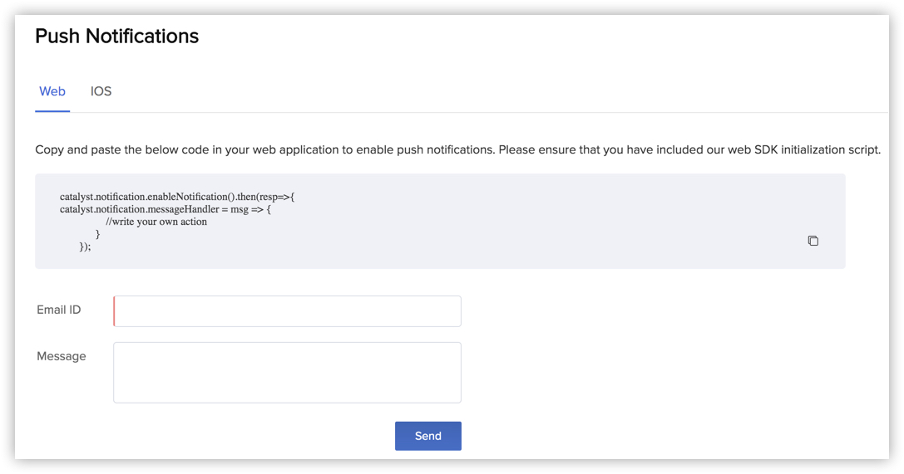
Task: Click the Email ID input field
Action: pyautogui.click(x=287, y=311)
